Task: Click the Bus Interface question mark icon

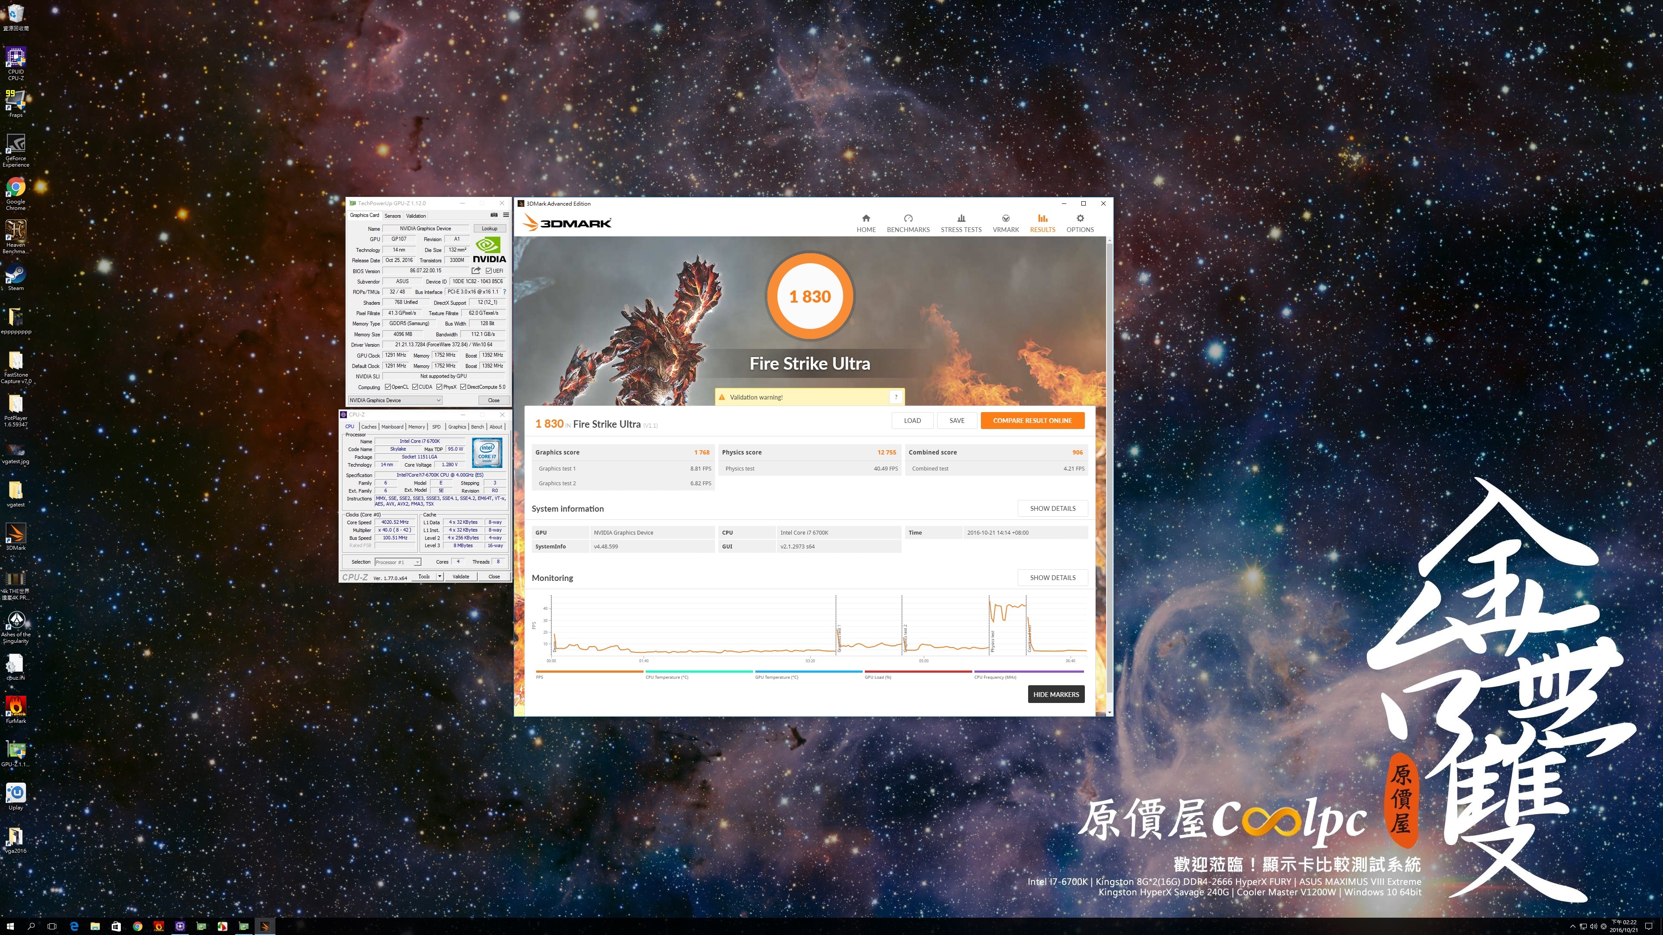Action: (504, 292)
